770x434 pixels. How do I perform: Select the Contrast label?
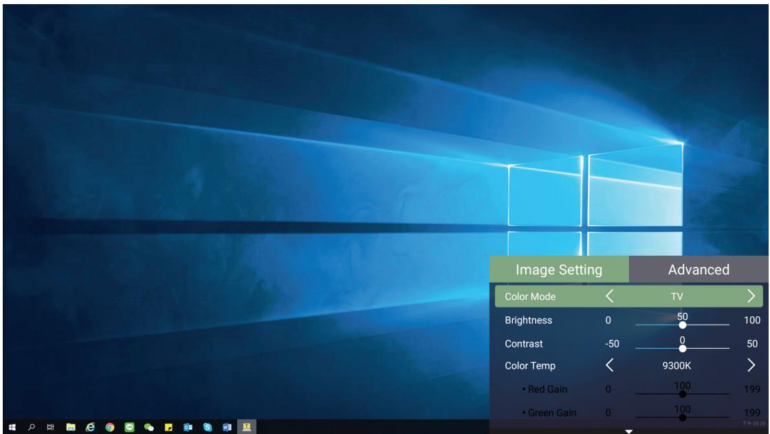tap(523, 344)
